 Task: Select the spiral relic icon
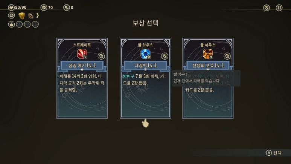11,15
